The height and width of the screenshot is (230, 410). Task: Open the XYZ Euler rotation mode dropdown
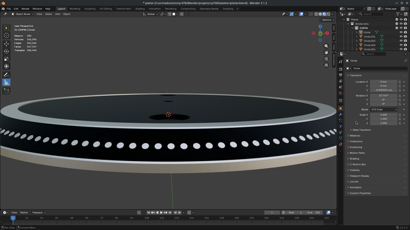click(384, 109)
